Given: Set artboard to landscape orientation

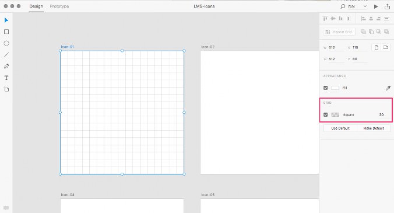Looking at the screenshot, I should coord(386,47).
